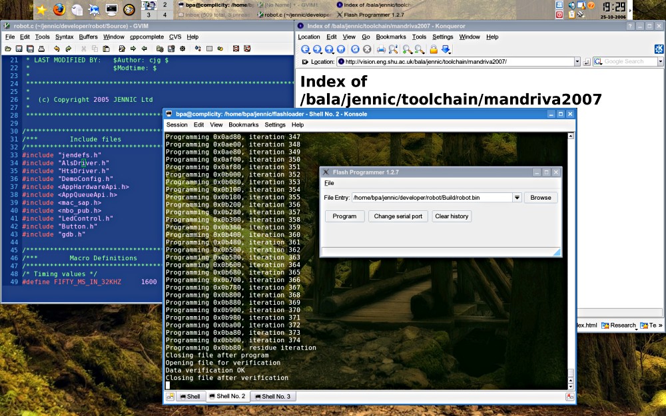
Task: Click the printer icon in Konqueror toolbar
Action: [381, 49]
